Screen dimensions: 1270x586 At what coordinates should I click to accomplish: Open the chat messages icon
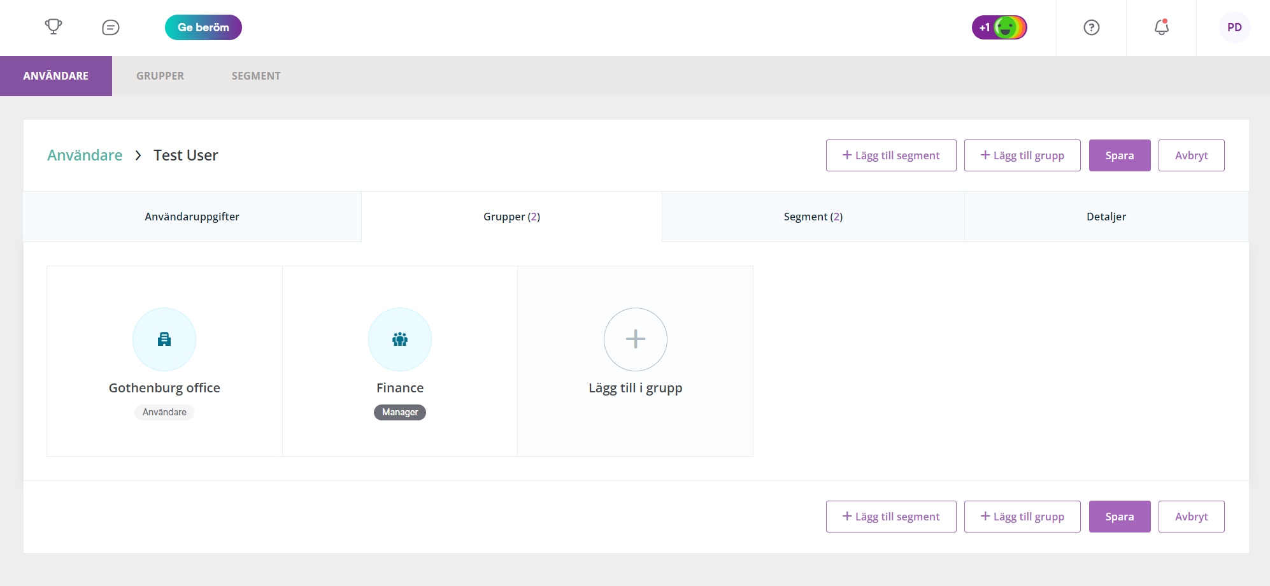(x=111, y=27)
